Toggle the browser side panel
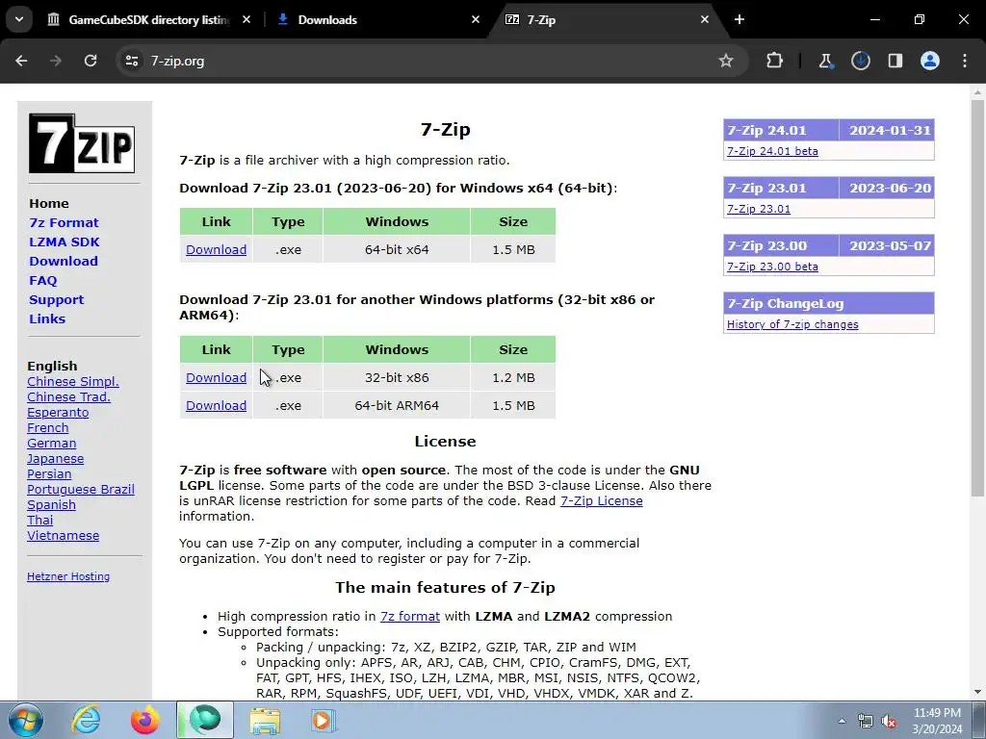This screenshot has width=986, height=739. click(895, 61)
